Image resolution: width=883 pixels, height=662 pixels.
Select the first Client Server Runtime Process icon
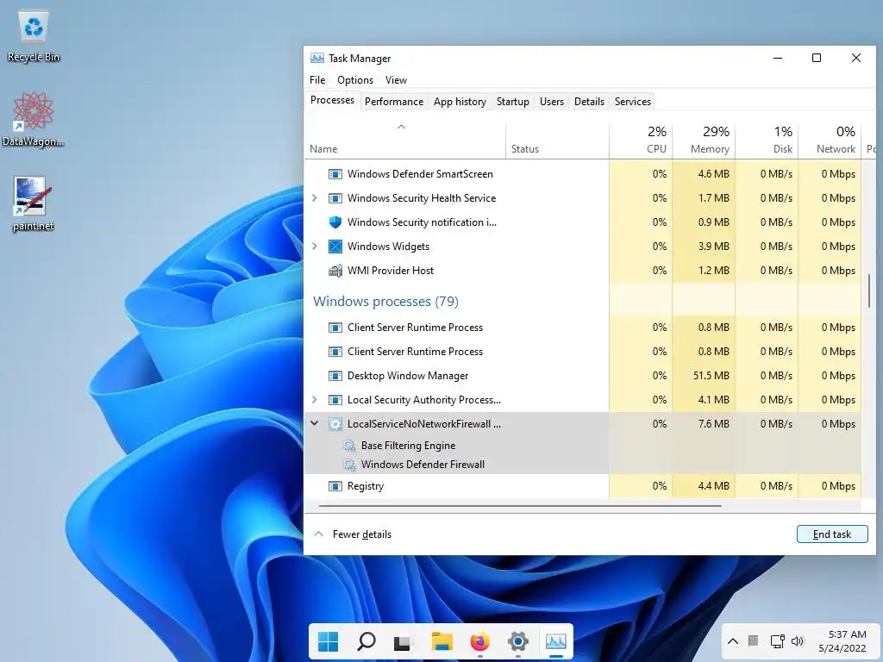335,327
